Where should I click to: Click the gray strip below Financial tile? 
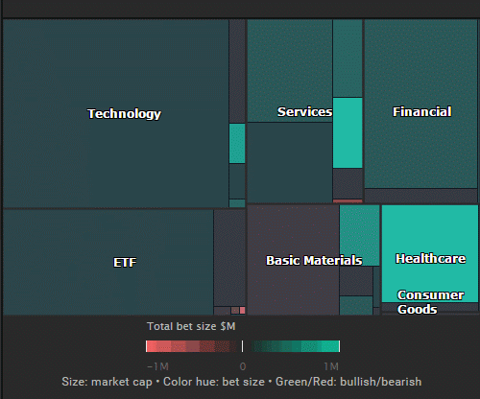pos(420,196)
